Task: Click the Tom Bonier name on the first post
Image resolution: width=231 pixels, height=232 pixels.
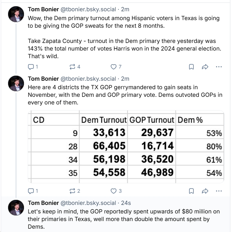Action: point(43,9)
